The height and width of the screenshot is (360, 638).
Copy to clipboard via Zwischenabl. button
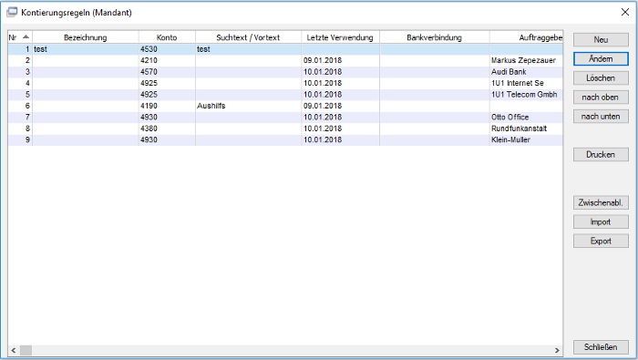coord(601,202)
